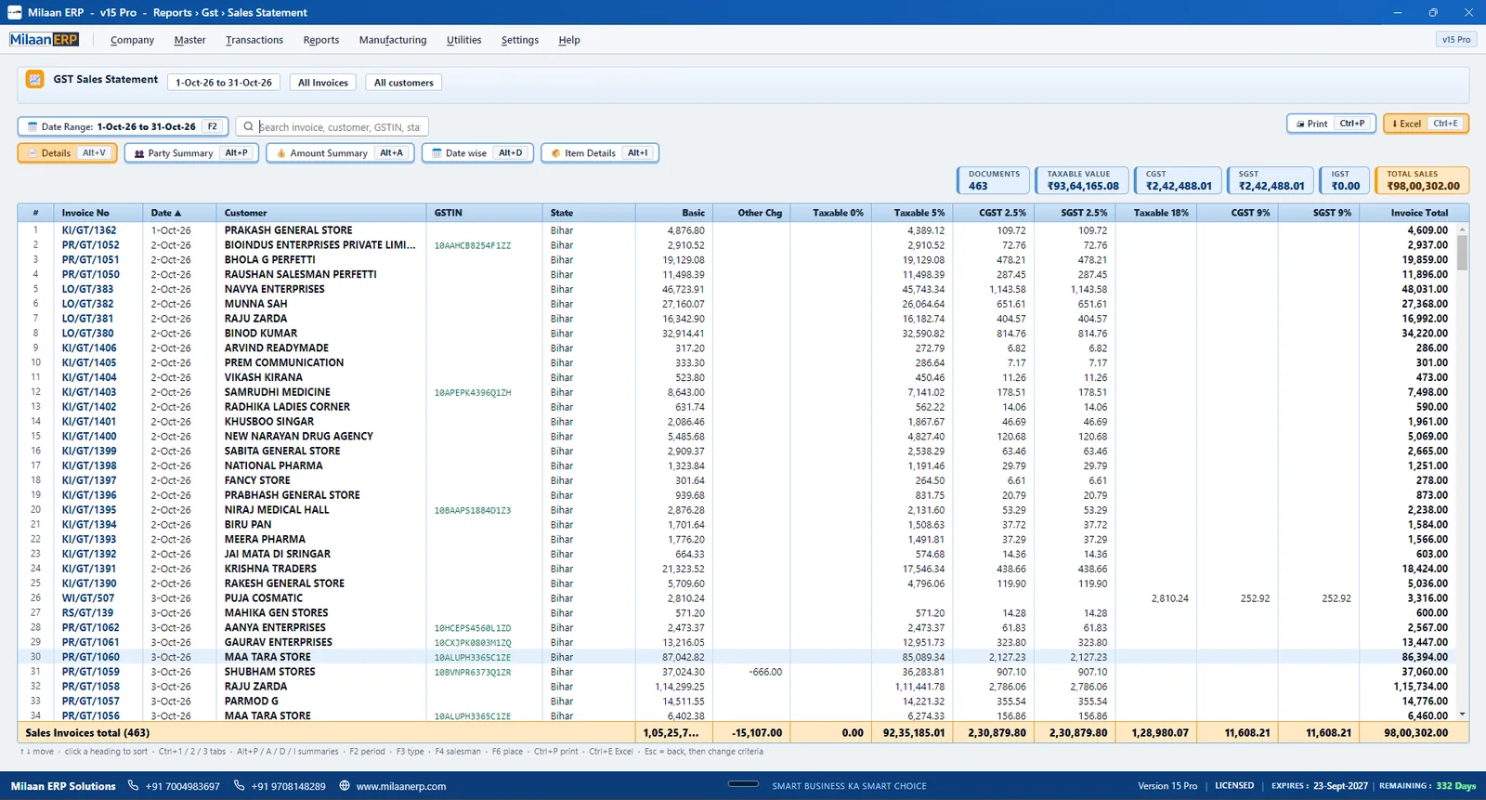Click the Milaan ERP logo
This screenshot has height=800, width=1486.
coord(44,40)
